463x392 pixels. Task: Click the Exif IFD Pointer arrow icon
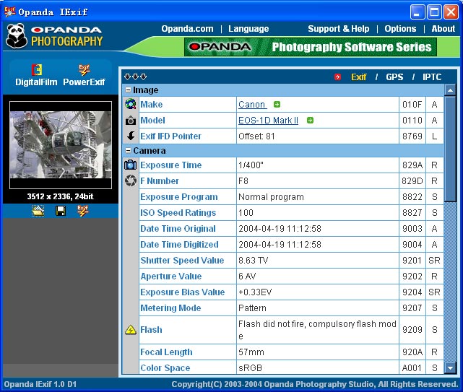coord(131,136)
